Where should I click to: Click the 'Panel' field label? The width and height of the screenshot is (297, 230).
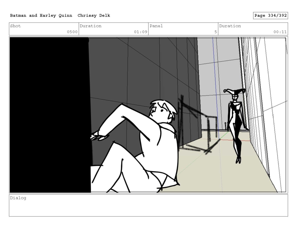(x=156, y=26)
